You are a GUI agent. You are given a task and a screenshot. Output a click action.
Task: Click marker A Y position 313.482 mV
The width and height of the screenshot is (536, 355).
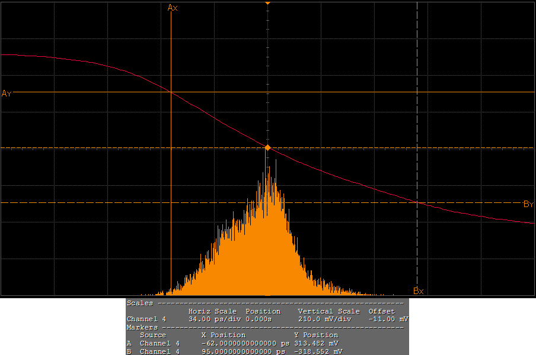coord(316,343)
